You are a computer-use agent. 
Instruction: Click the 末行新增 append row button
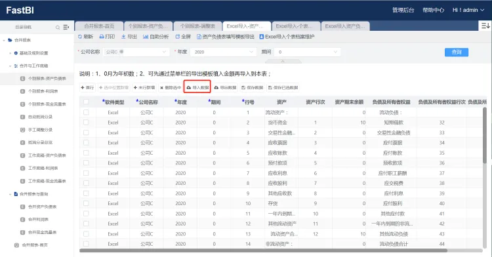(x=144, y=87)
